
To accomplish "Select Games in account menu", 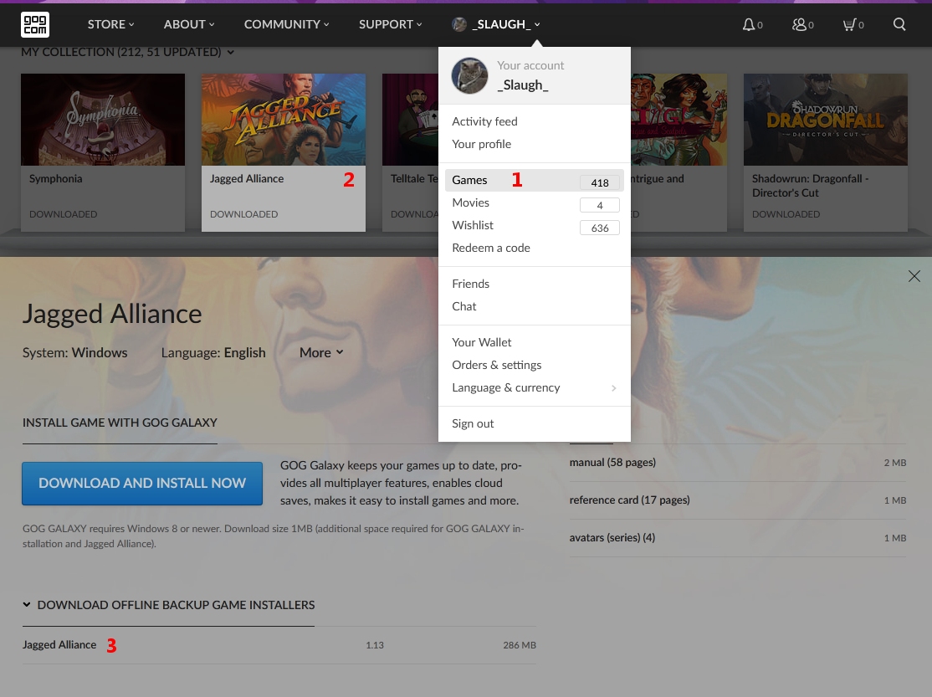I will point(535,180).
